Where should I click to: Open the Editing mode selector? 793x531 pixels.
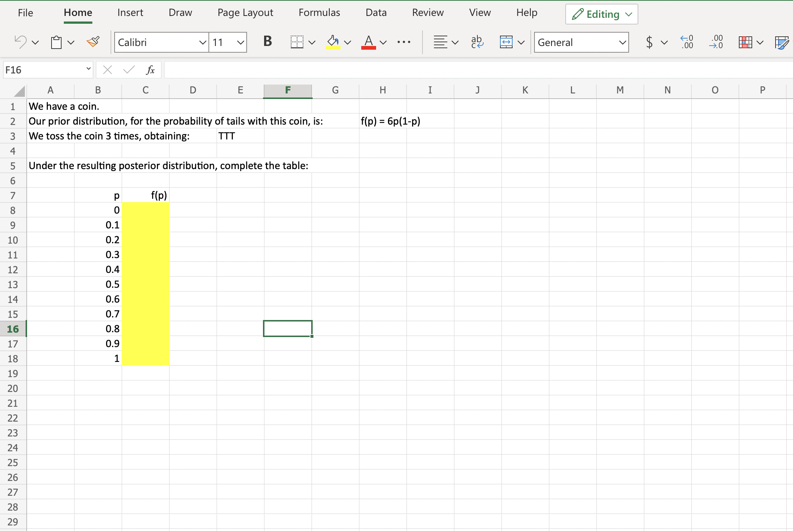click(x=601, y=14)
